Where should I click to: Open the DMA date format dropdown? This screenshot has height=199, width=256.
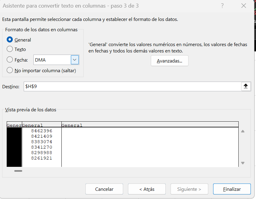point(75,60)
